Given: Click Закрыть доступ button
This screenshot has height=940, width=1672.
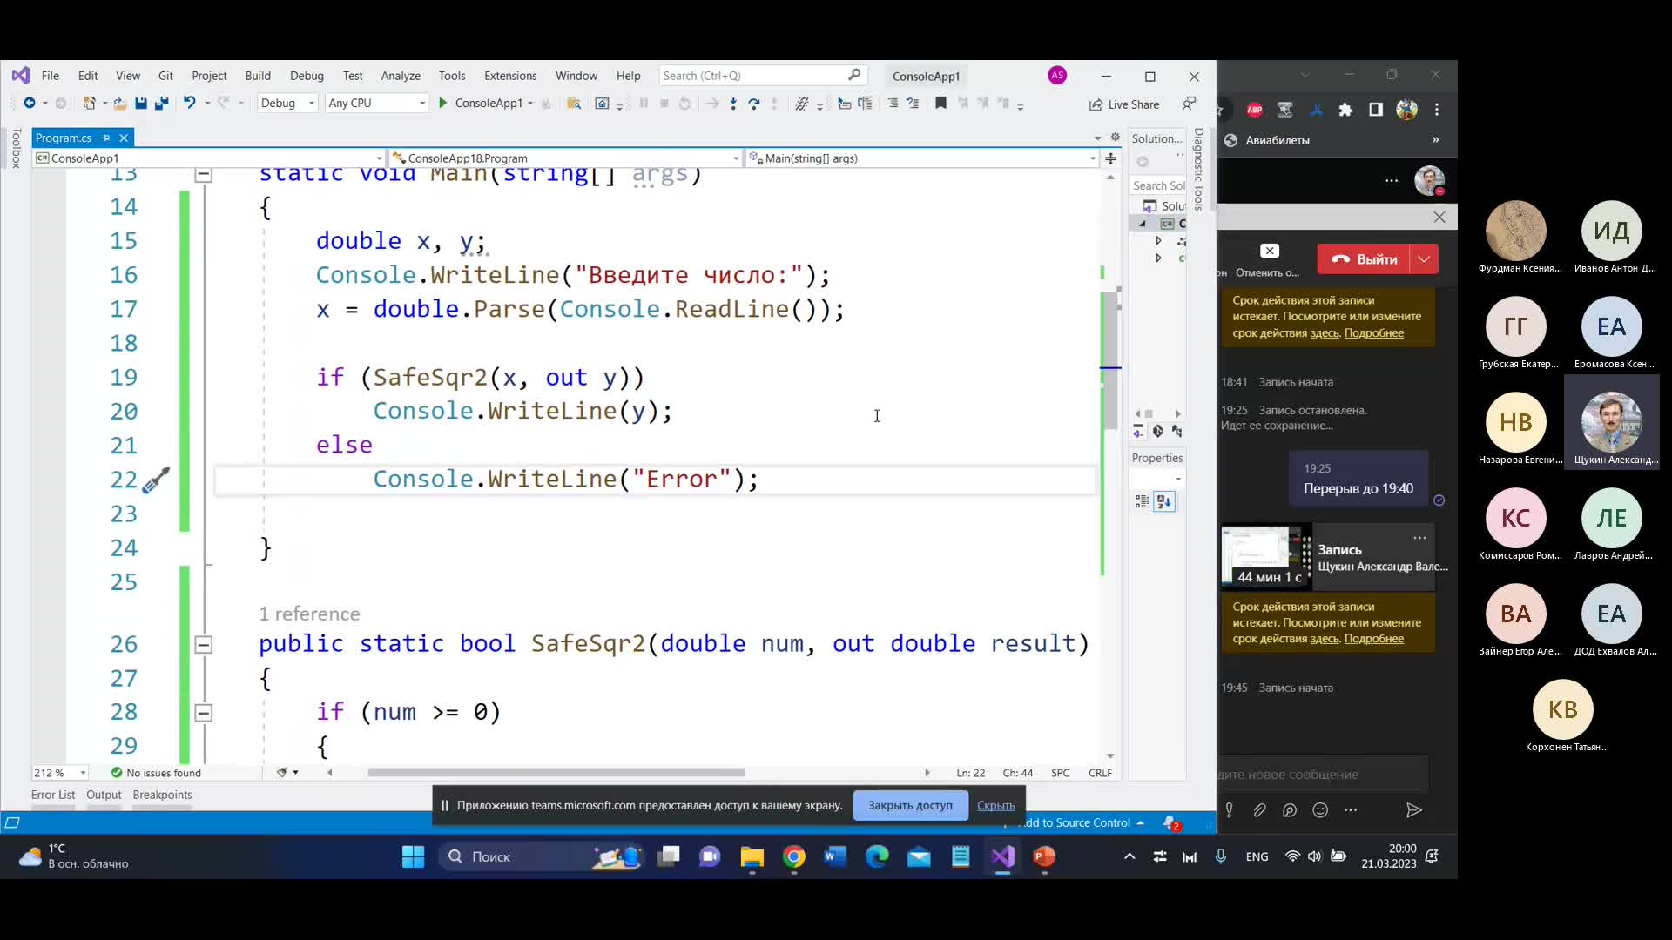Looking at the screenshot, I should point(910,805).
